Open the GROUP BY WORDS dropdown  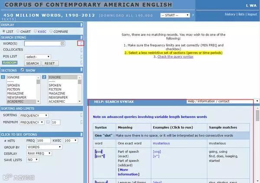tap(44, 147)
